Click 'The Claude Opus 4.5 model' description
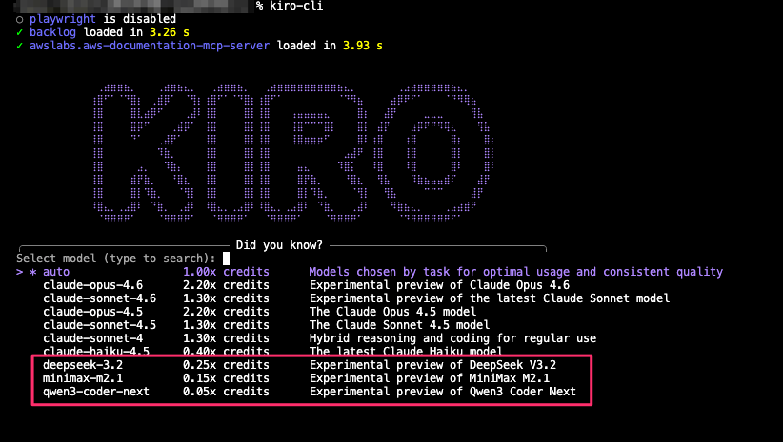Image resolution: width=783 pixels, height=442 pixels. click(392, 312)
